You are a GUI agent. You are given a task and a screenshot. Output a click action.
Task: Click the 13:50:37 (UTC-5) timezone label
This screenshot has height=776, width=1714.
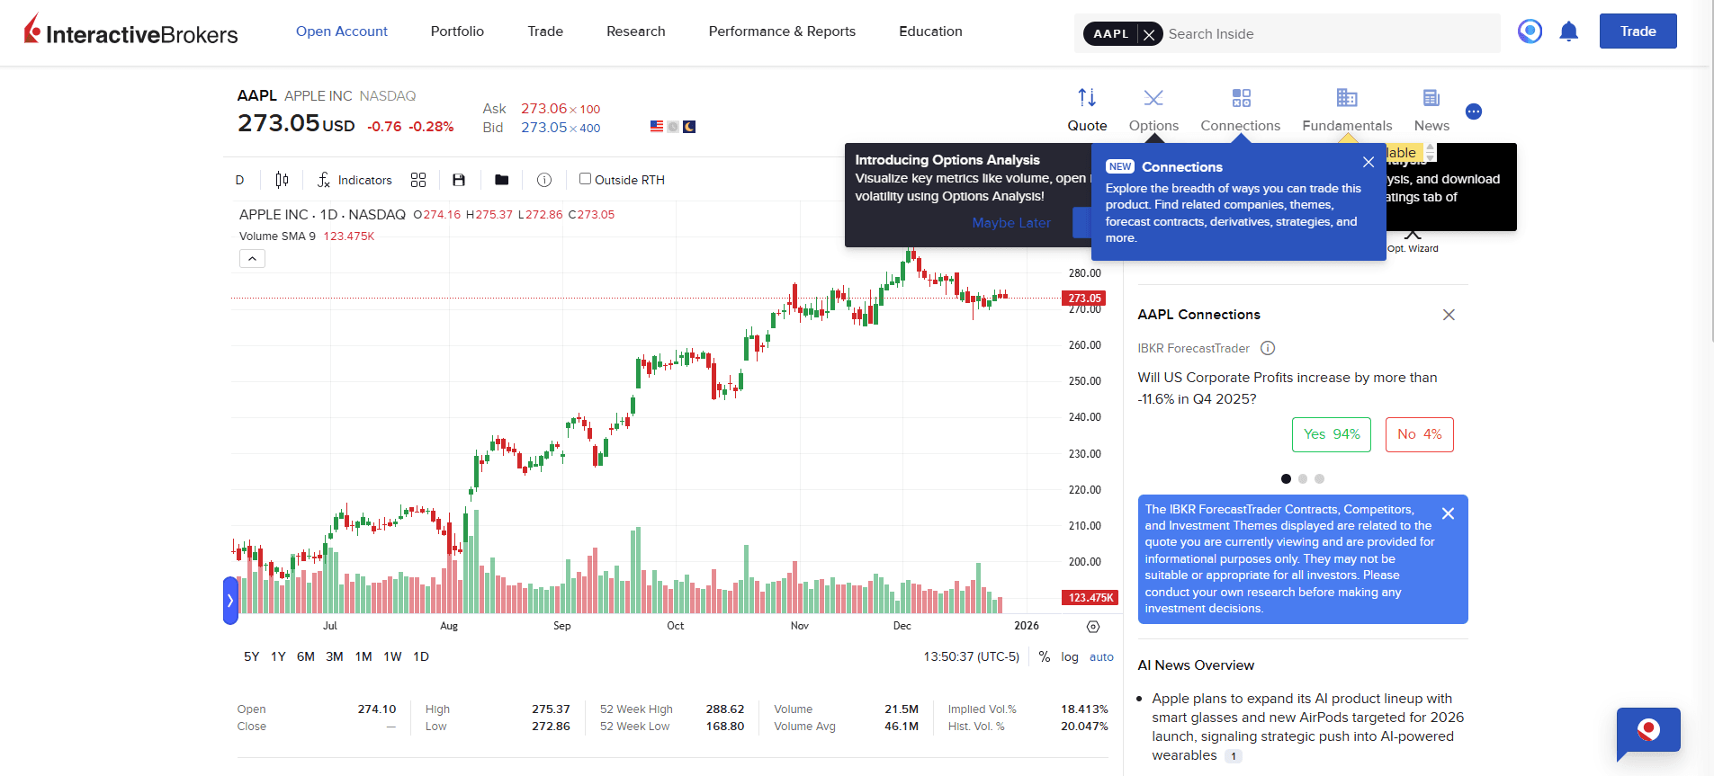coord(972,657)
